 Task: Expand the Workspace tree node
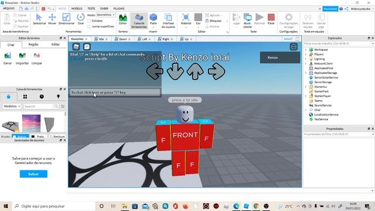[x=306, y=49]
